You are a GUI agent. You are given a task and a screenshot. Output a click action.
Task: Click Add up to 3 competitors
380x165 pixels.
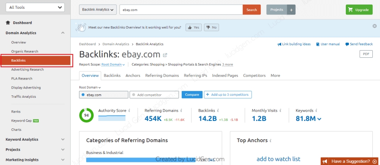coord(228,95)
